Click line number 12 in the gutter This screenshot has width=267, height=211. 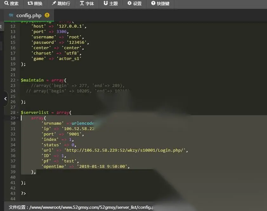(13, 26)
